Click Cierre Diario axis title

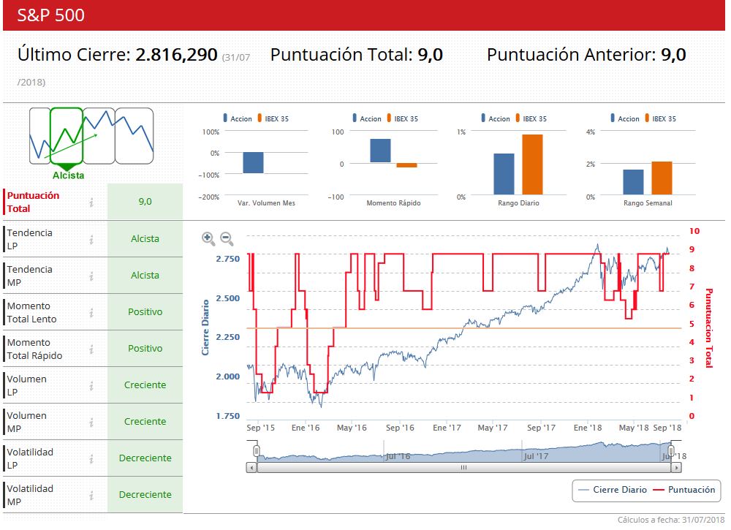click(x=205, y=328)
